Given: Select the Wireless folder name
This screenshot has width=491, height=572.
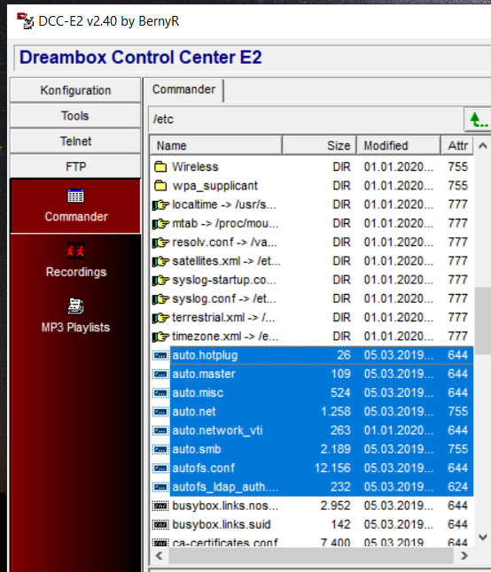Looking at the screenshot, I should click(x=195, y=166).
